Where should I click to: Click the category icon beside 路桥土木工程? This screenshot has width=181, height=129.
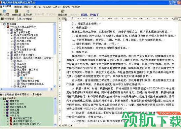[8, 104]
